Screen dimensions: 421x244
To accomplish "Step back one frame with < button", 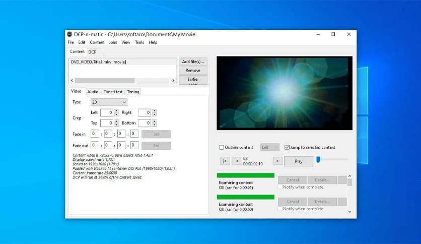I will click(237, 161).
